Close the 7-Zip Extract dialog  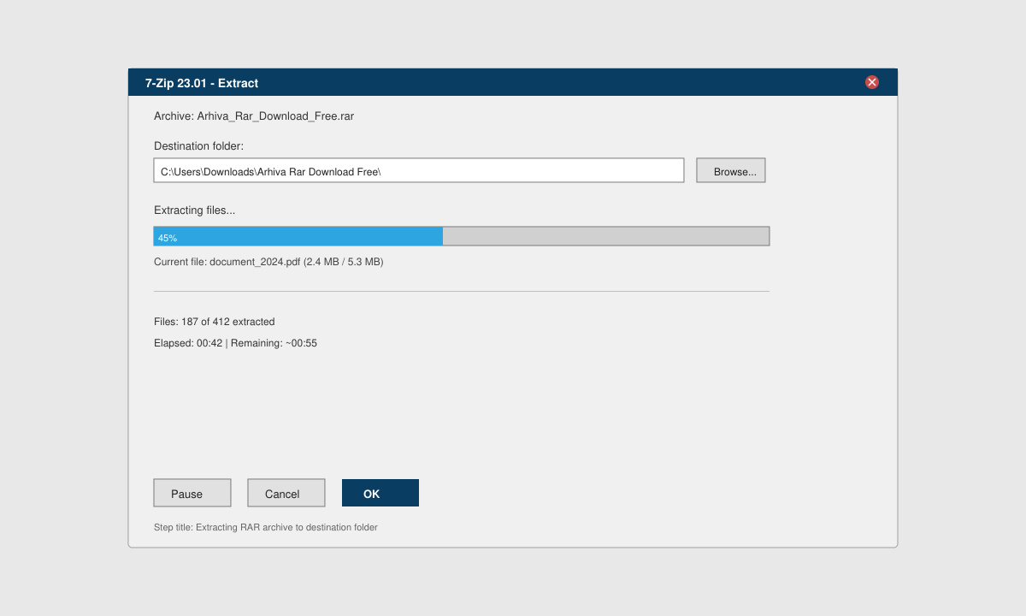872,82
